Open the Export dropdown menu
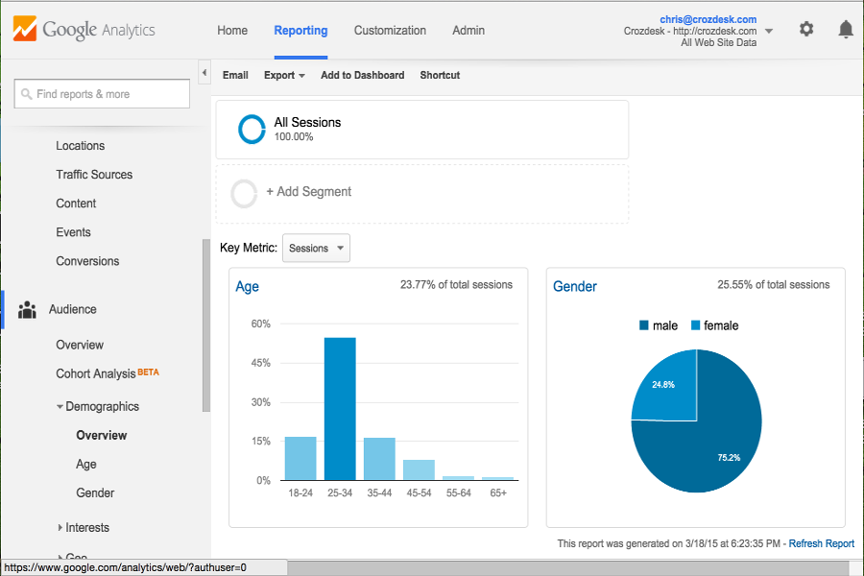The width and height of the screenshot is (864, 576). tap(284, 75)
